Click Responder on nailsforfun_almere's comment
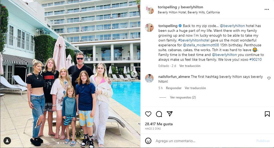Screen dimensions: 274x148 (174, 88)
